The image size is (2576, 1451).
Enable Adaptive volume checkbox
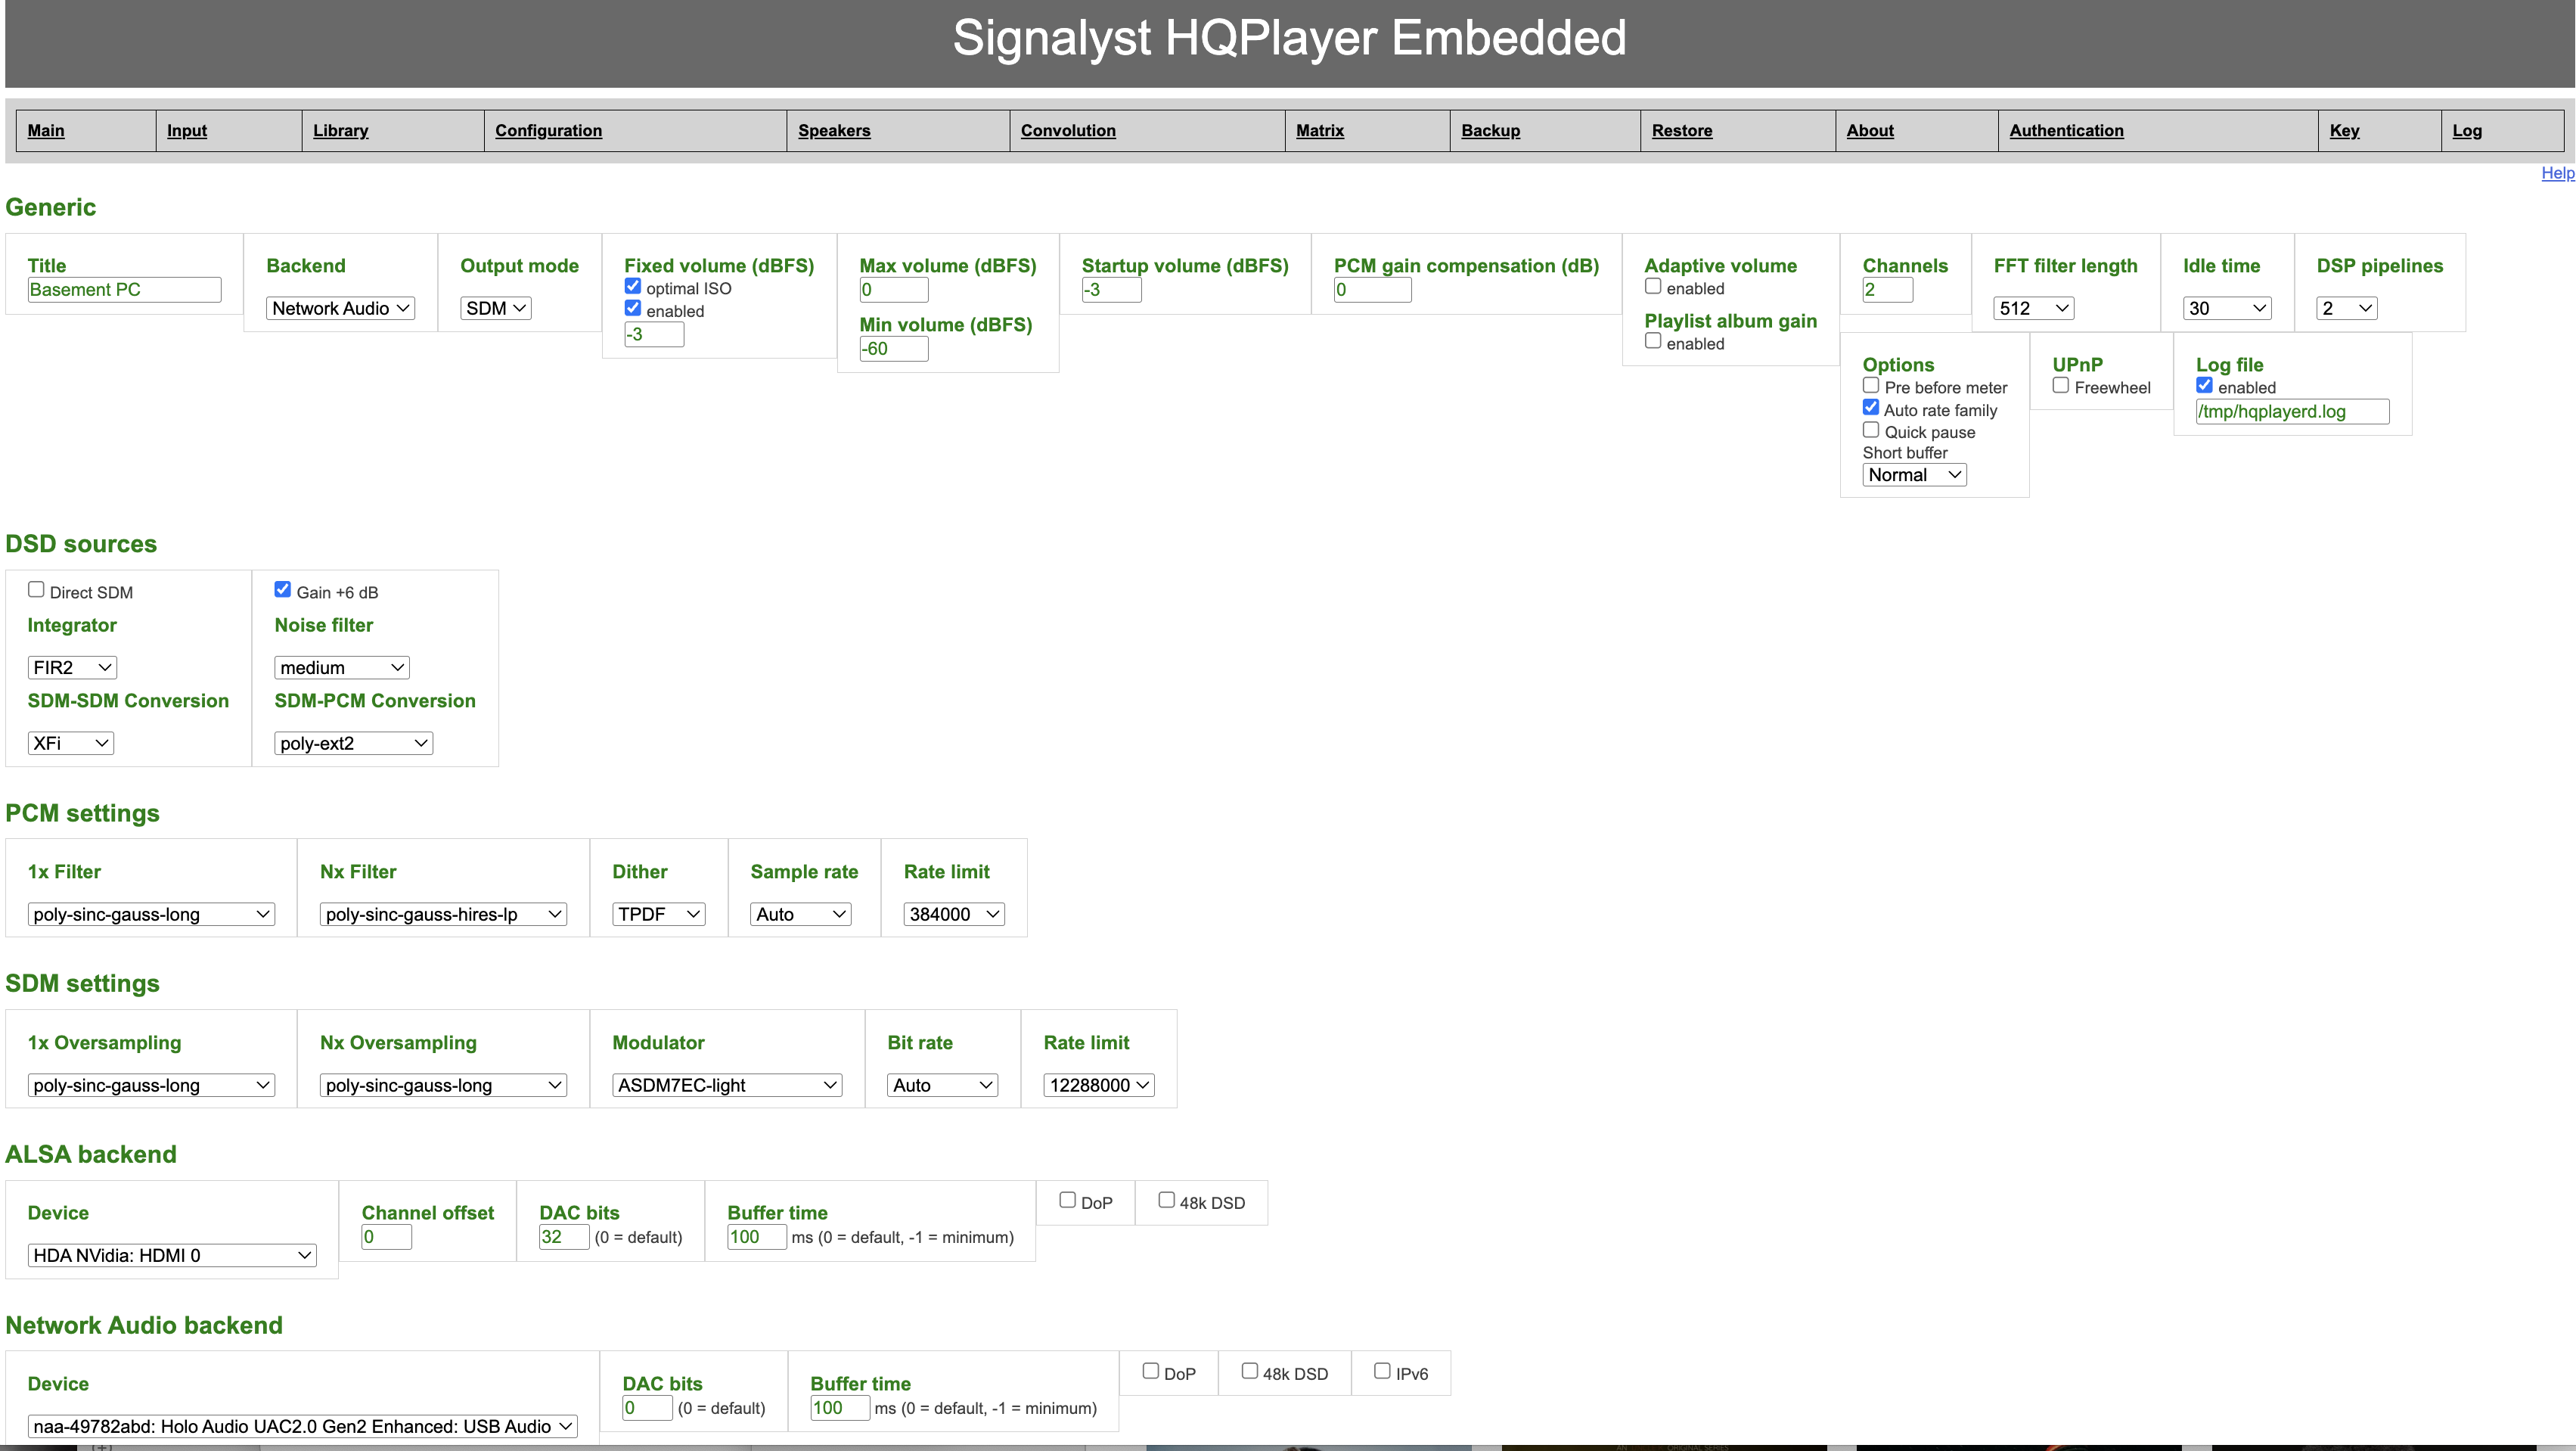[x=1653, y=286]
